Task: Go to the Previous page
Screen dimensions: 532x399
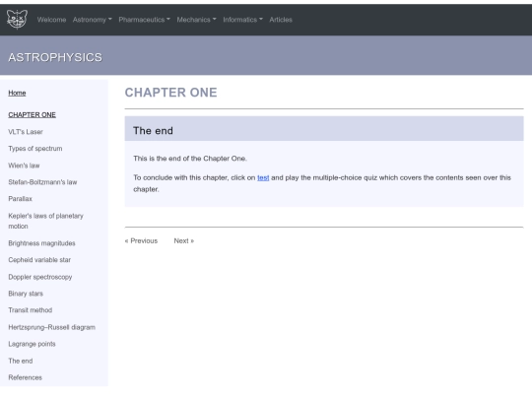Action: pyautogui.click(x=141, y=241)
